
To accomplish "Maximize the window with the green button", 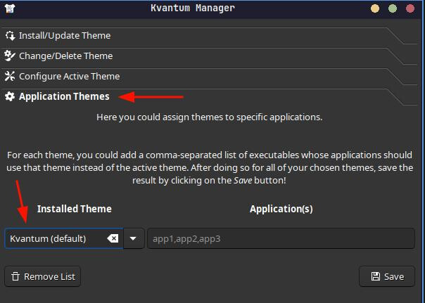I will point(393,8).
